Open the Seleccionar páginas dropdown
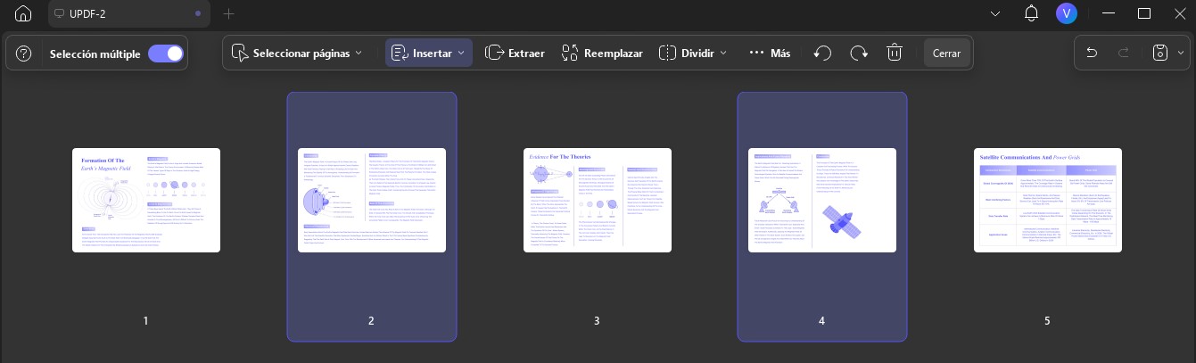Screen dimensions: 1196x363 click(x=297, y=53)
